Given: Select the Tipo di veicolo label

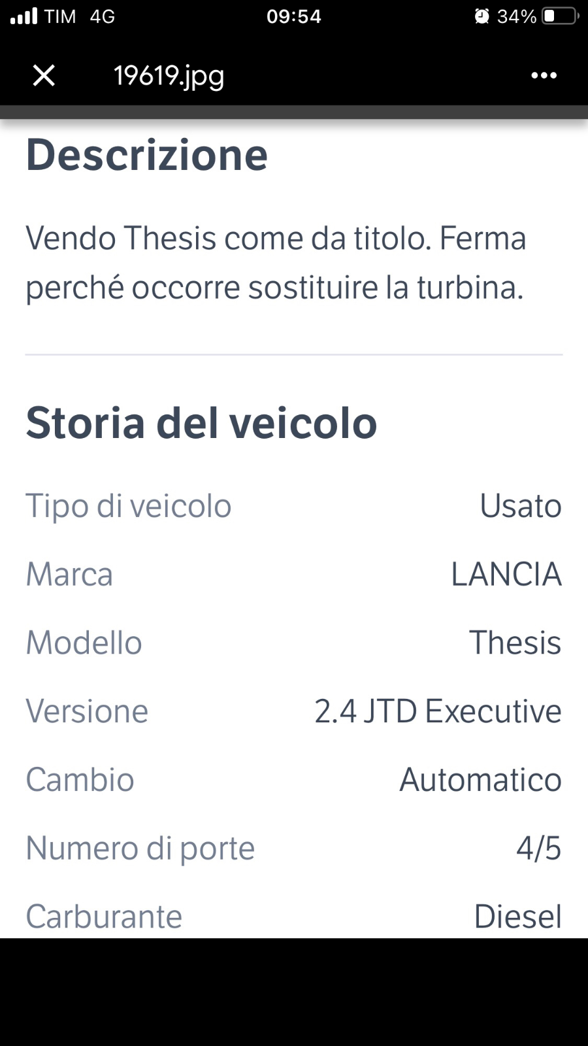Looking at the screenshot, I should (129, 506).
